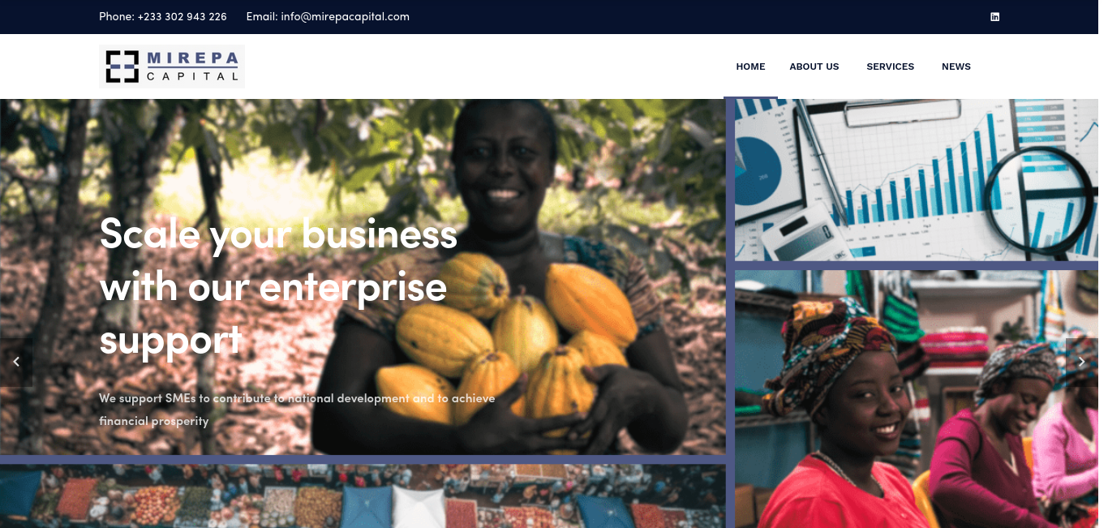
Task: Click the bracket emblem in the logo
Action: [122, 67]
